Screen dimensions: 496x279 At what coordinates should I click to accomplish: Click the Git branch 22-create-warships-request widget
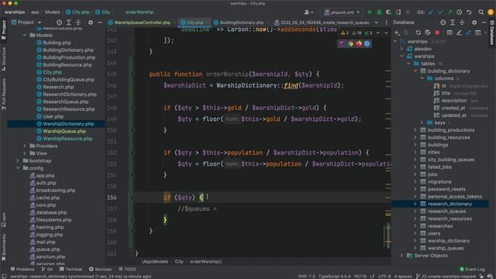446,276
